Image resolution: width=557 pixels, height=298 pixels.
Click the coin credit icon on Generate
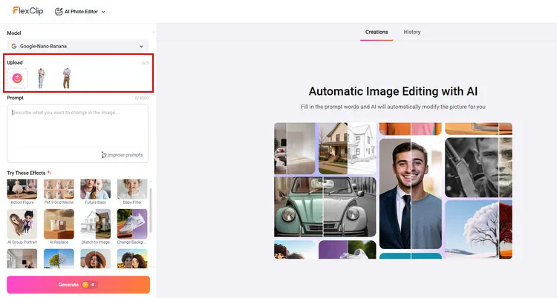85,285
